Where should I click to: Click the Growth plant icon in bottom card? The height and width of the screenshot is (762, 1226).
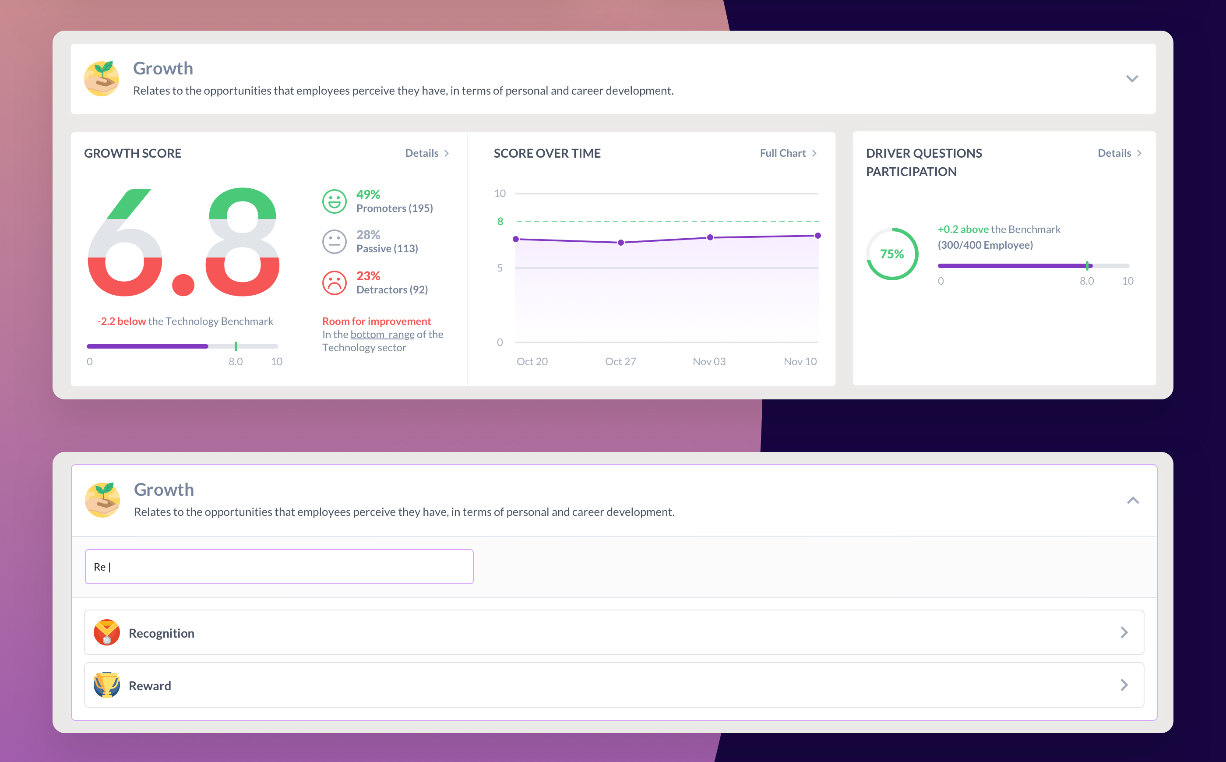click(x=102, y=500)
